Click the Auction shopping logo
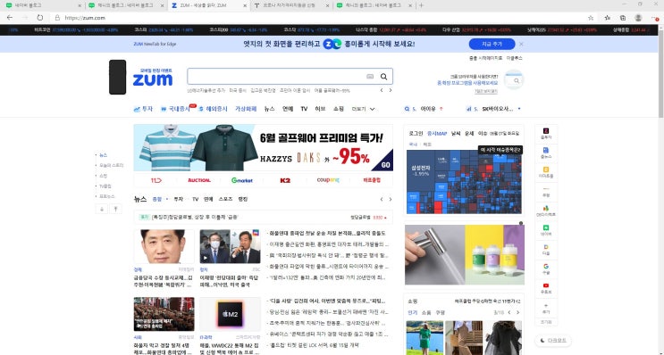The image size is (664, 355). 199,180
